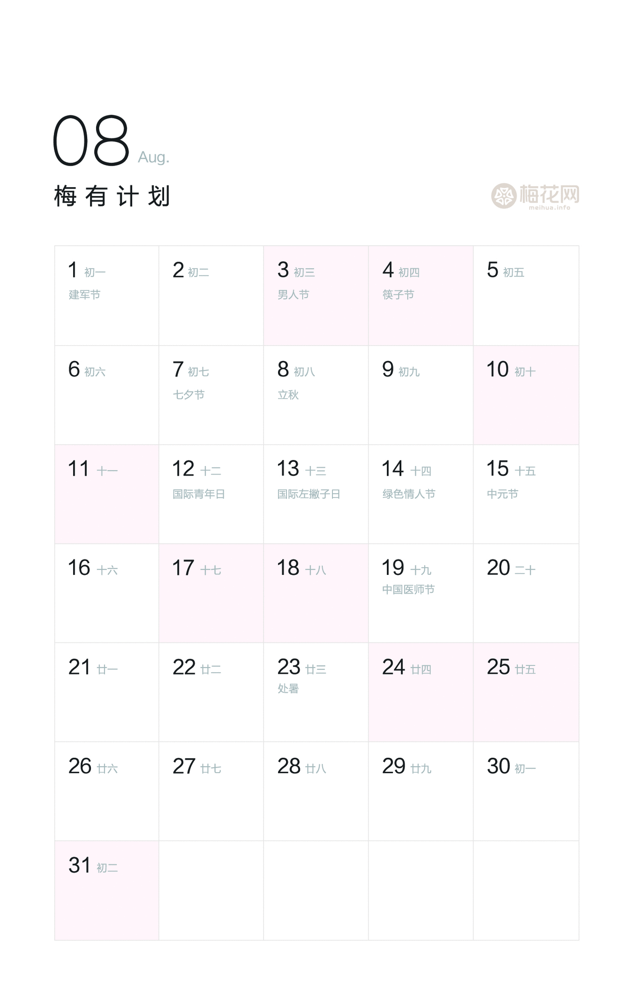This screenshot has height=995, width=633.
Task: Select the 七夕节 label on August 7
Action: tap(188, 395)
